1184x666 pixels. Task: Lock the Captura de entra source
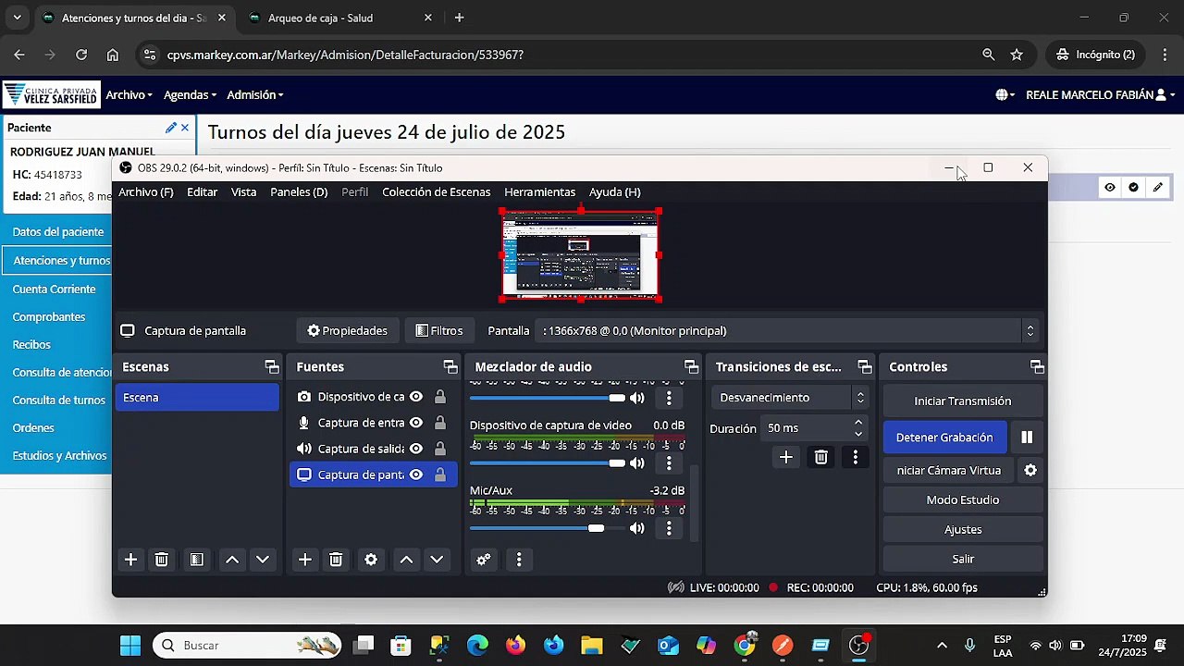click(440, 423)
